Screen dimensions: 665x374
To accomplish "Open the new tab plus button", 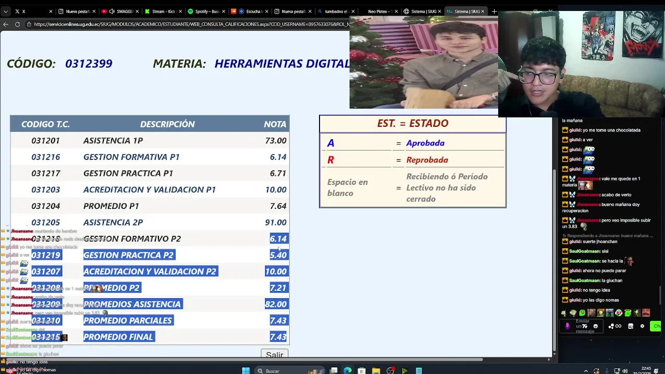I will click(494, 11).
